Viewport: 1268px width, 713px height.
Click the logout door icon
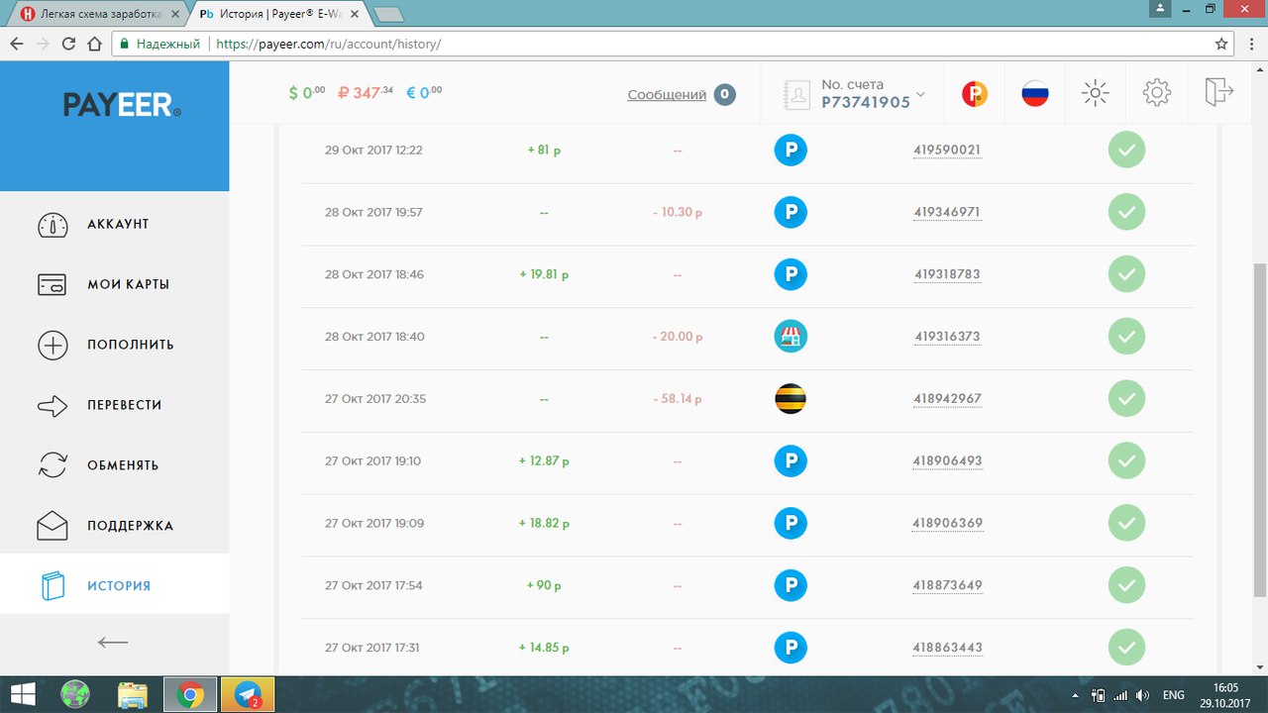(x=1217, y=93)
